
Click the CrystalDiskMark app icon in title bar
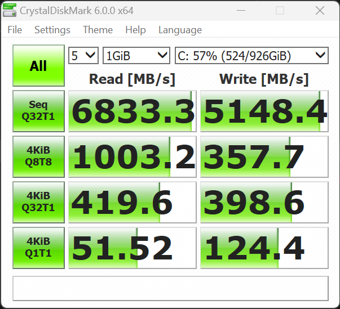(10, 10)
